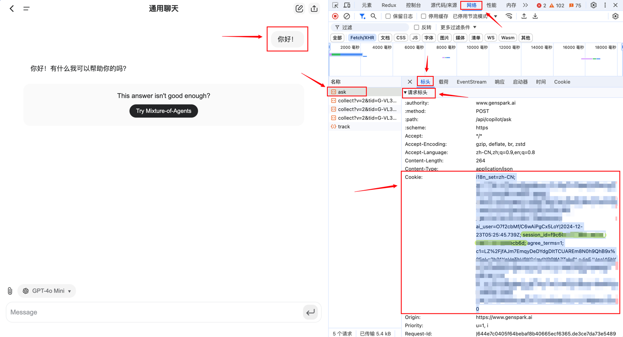
Task: Show more DevTools tabs chevron
Action: coord(525,5)
